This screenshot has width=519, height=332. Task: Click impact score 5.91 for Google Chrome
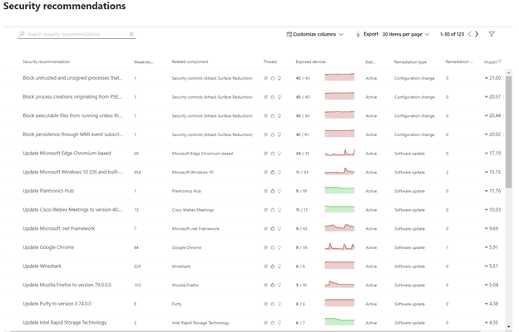(493, 247)
